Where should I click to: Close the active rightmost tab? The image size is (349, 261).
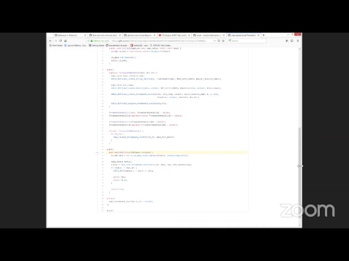click(x=258, y=36)
